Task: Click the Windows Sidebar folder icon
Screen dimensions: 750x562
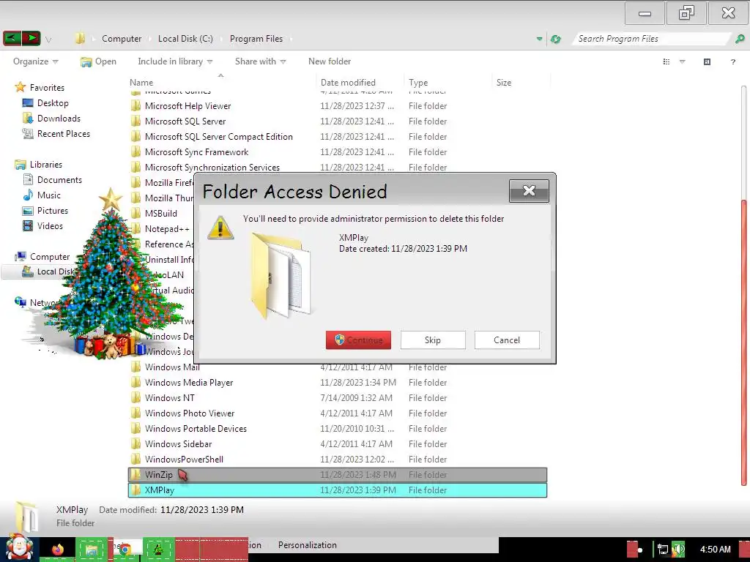Action: coord(136,444)
